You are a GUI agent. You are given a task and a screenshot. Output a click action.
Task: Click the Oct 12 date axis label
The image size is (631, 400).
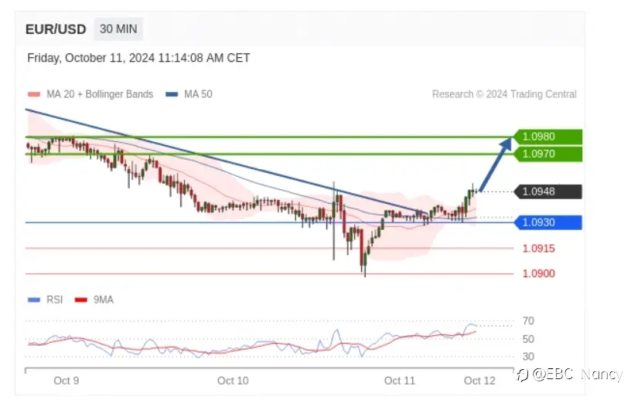(479, 380)
